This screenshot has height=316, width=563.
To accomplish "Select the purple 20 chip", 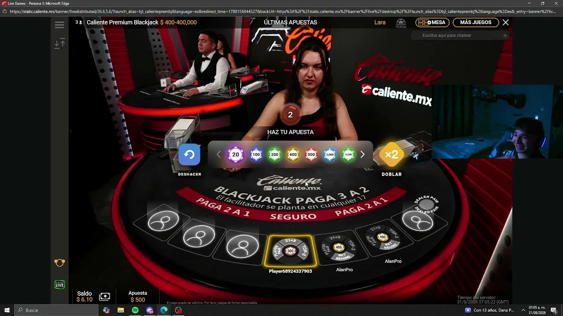I will (236, 154).
